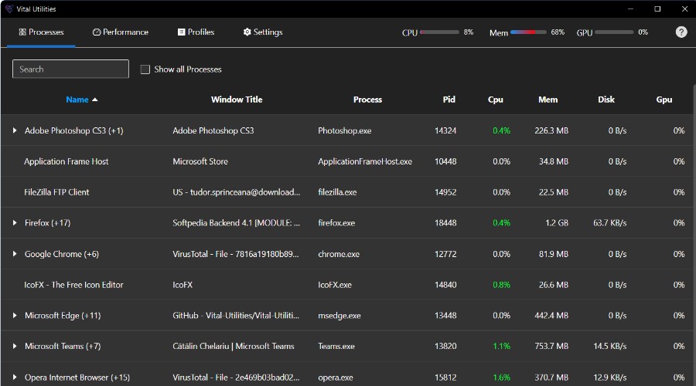Click into the Search input field
Screen dimensions: 696x386
pyautogui.click(x=70, y=69)
